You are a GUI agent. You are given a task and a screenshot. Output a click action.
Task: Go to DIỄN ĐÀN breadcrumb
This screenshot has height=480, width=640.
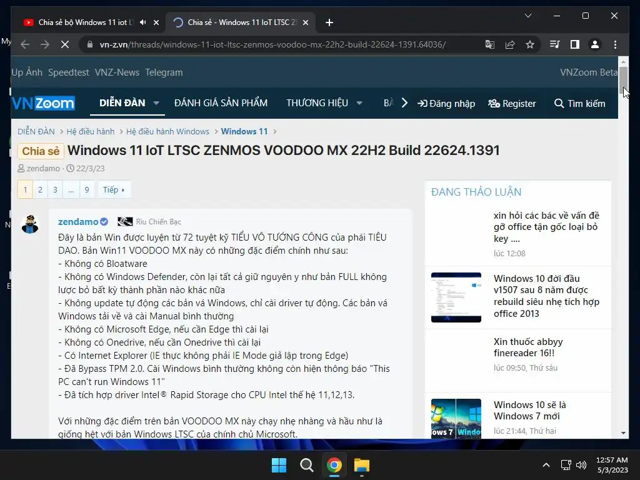coord(36,131)
